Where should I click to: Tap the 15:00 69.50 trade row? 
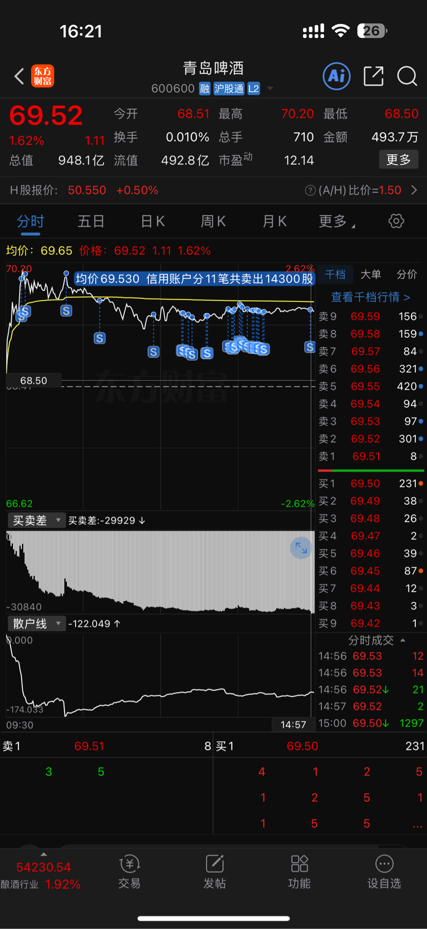click(x=371, y=723)
